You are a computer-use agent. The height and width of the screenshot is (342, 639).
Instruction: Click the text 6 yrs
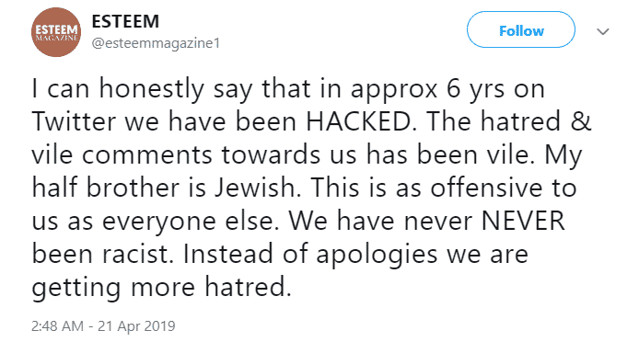tap(476, 90)
